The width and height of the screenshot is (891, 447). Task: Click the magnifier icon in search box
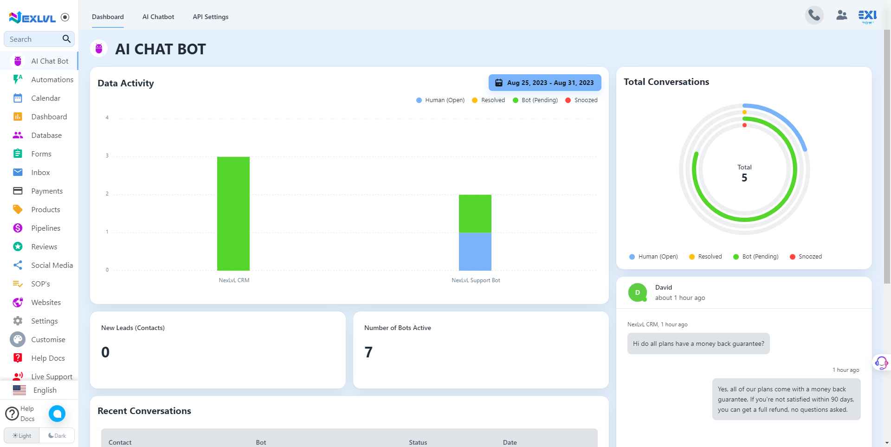[x=66, y=39]
